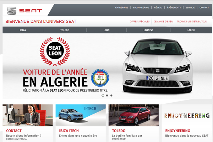Viewport: 213px width, 142px height.
Task: Click 'Entrez dans une nouvelle ère' text
Action: tap(78, 136)
